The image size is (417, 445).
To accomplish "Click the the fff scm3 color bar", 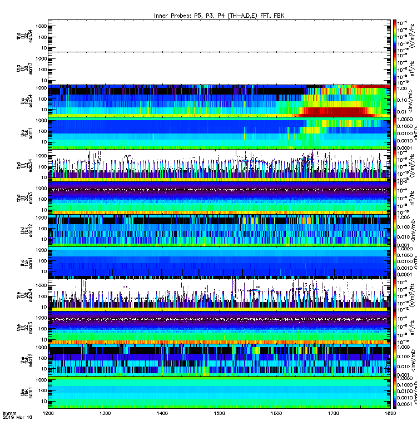I will (394, 328).
